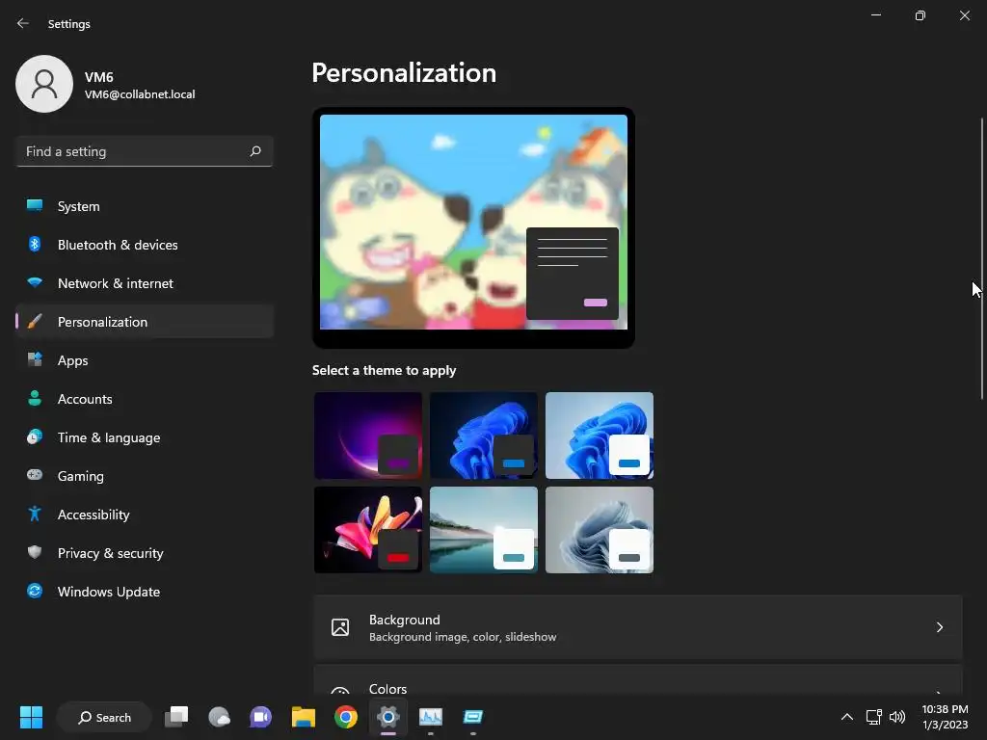Apply the dark blue bloom theme
Viewport: 987px width, 740px height.
point(484,436)
